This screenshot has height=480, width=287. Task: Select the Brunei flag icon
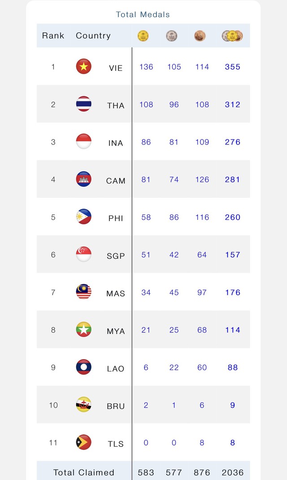83,404
